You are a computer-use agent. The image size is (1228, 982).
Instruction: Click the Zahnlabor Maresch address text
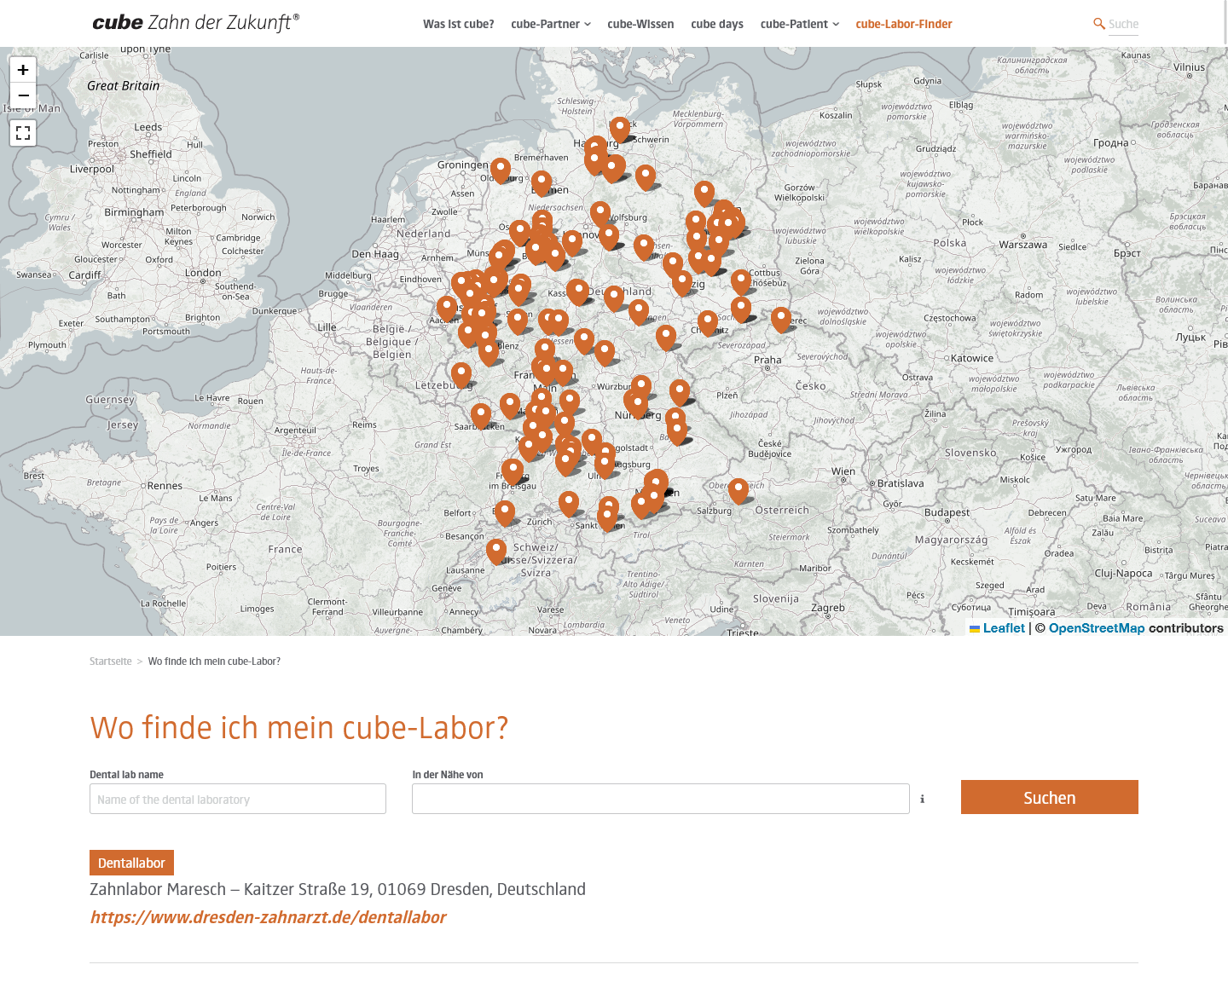coord(338,889)
